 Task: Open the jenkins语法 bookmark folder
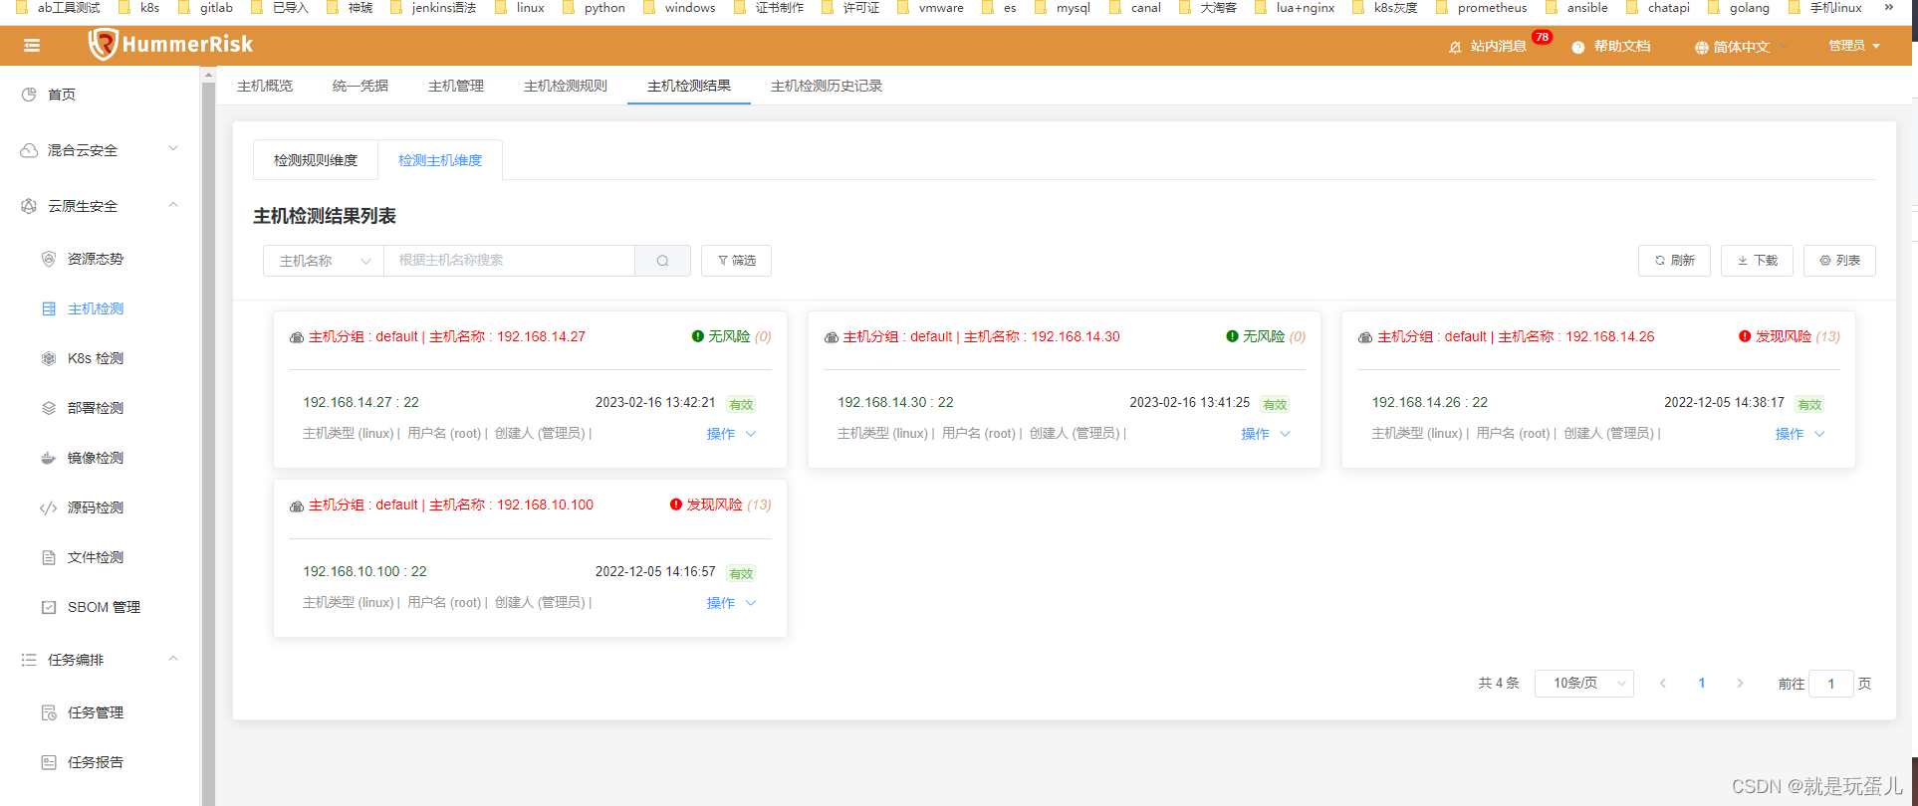433,8
